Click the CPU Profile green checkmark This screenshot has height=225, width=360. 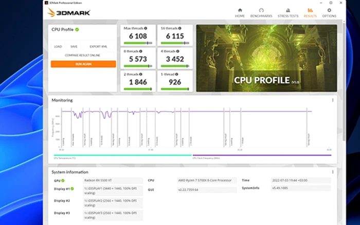77,30
